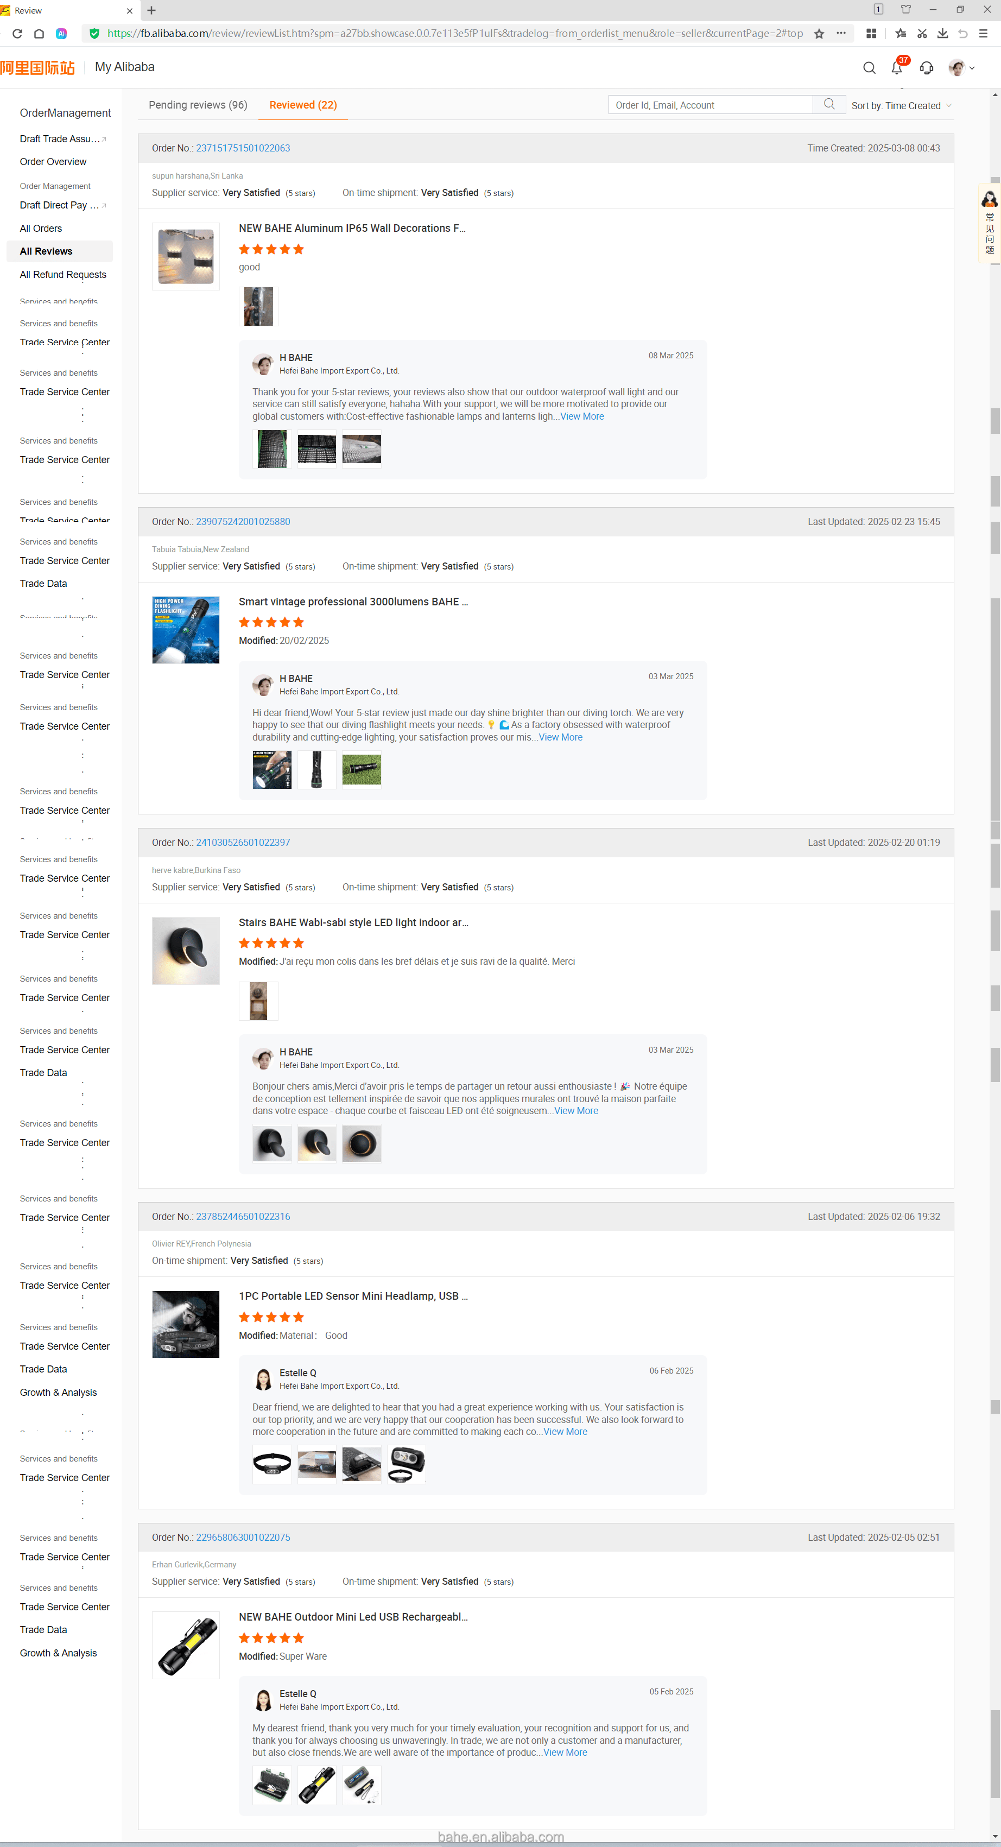The height and width of the screenshot is (1847, 1001).
Task: Click My Alibaba header link
Action: pos(125,67)
